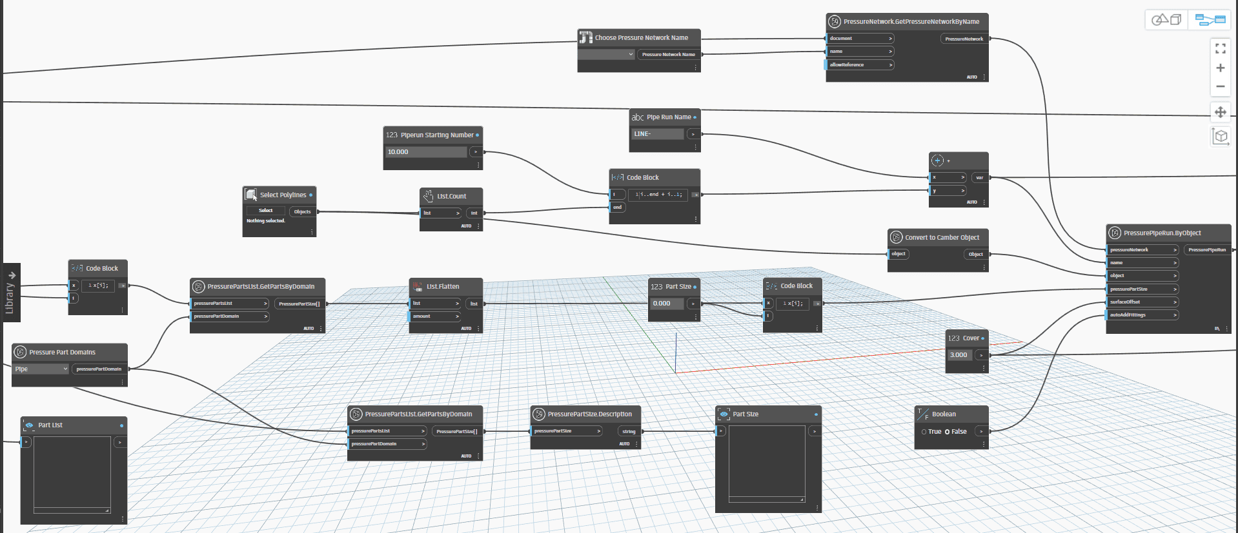Open the AUTO lacing menu on PressurePartSize.Description

tap(624, 444)
